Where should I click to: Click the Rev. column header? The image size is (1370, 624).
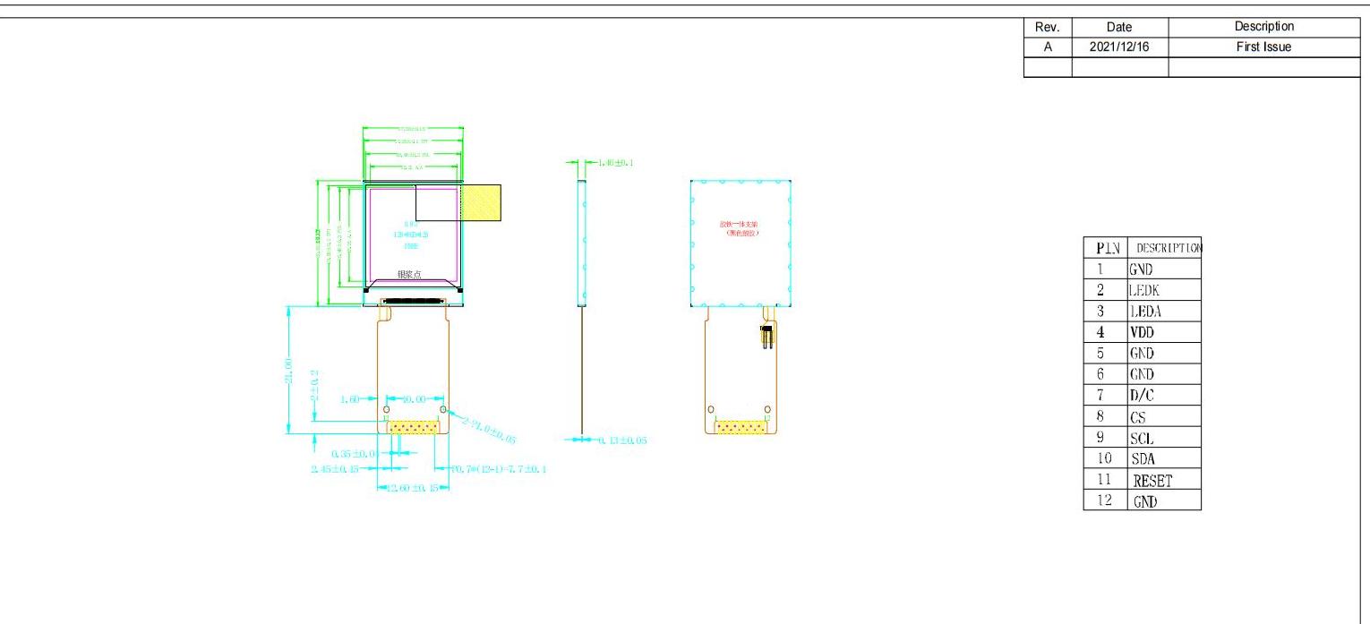click(x=1047, y=28)
